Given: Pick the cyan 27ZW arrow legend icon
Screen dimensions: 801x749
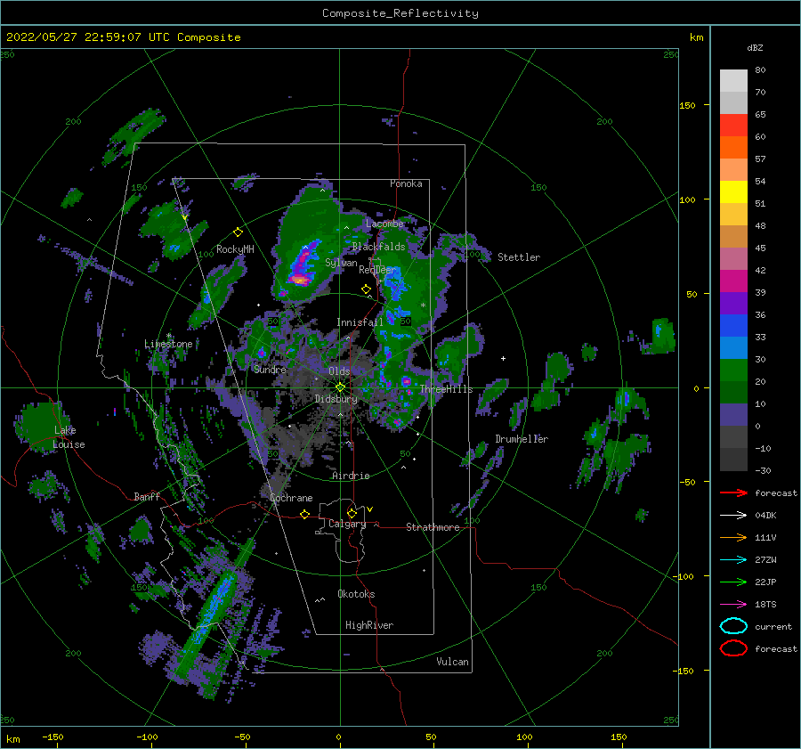Looking at the screenshot, I should pyautogui.click(x=733, y=560).
